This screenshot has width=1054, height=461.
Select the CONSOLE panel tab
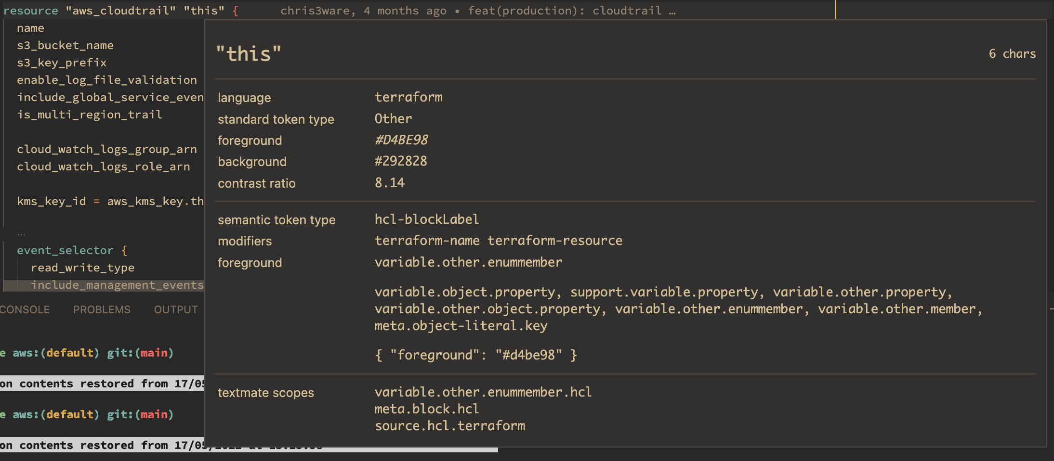pos(25,309)
